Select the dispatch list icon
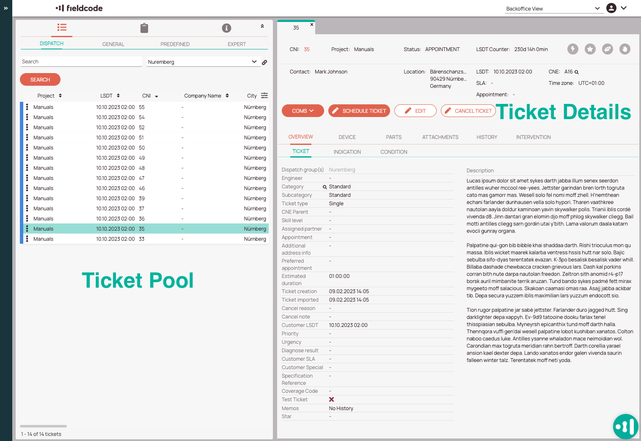Viewport: 641px width, 441px height. coord(62,28)
